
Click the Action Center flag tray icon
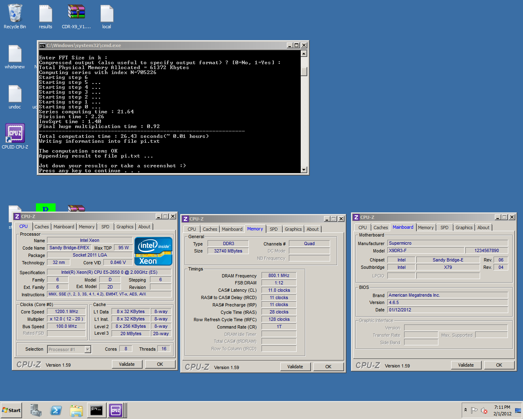pyautogui.click(x=474, y=410)
